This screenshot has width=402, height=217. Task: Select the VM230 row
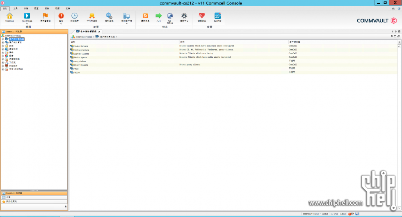pos(233,72)
